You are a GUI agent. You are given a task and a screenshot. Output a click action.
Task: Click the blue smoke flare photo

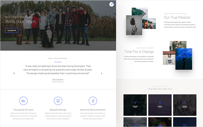[184, 59]
